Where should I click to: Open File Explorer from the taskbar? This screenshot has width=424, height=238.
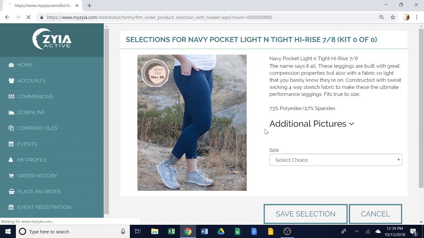(155, 231)
